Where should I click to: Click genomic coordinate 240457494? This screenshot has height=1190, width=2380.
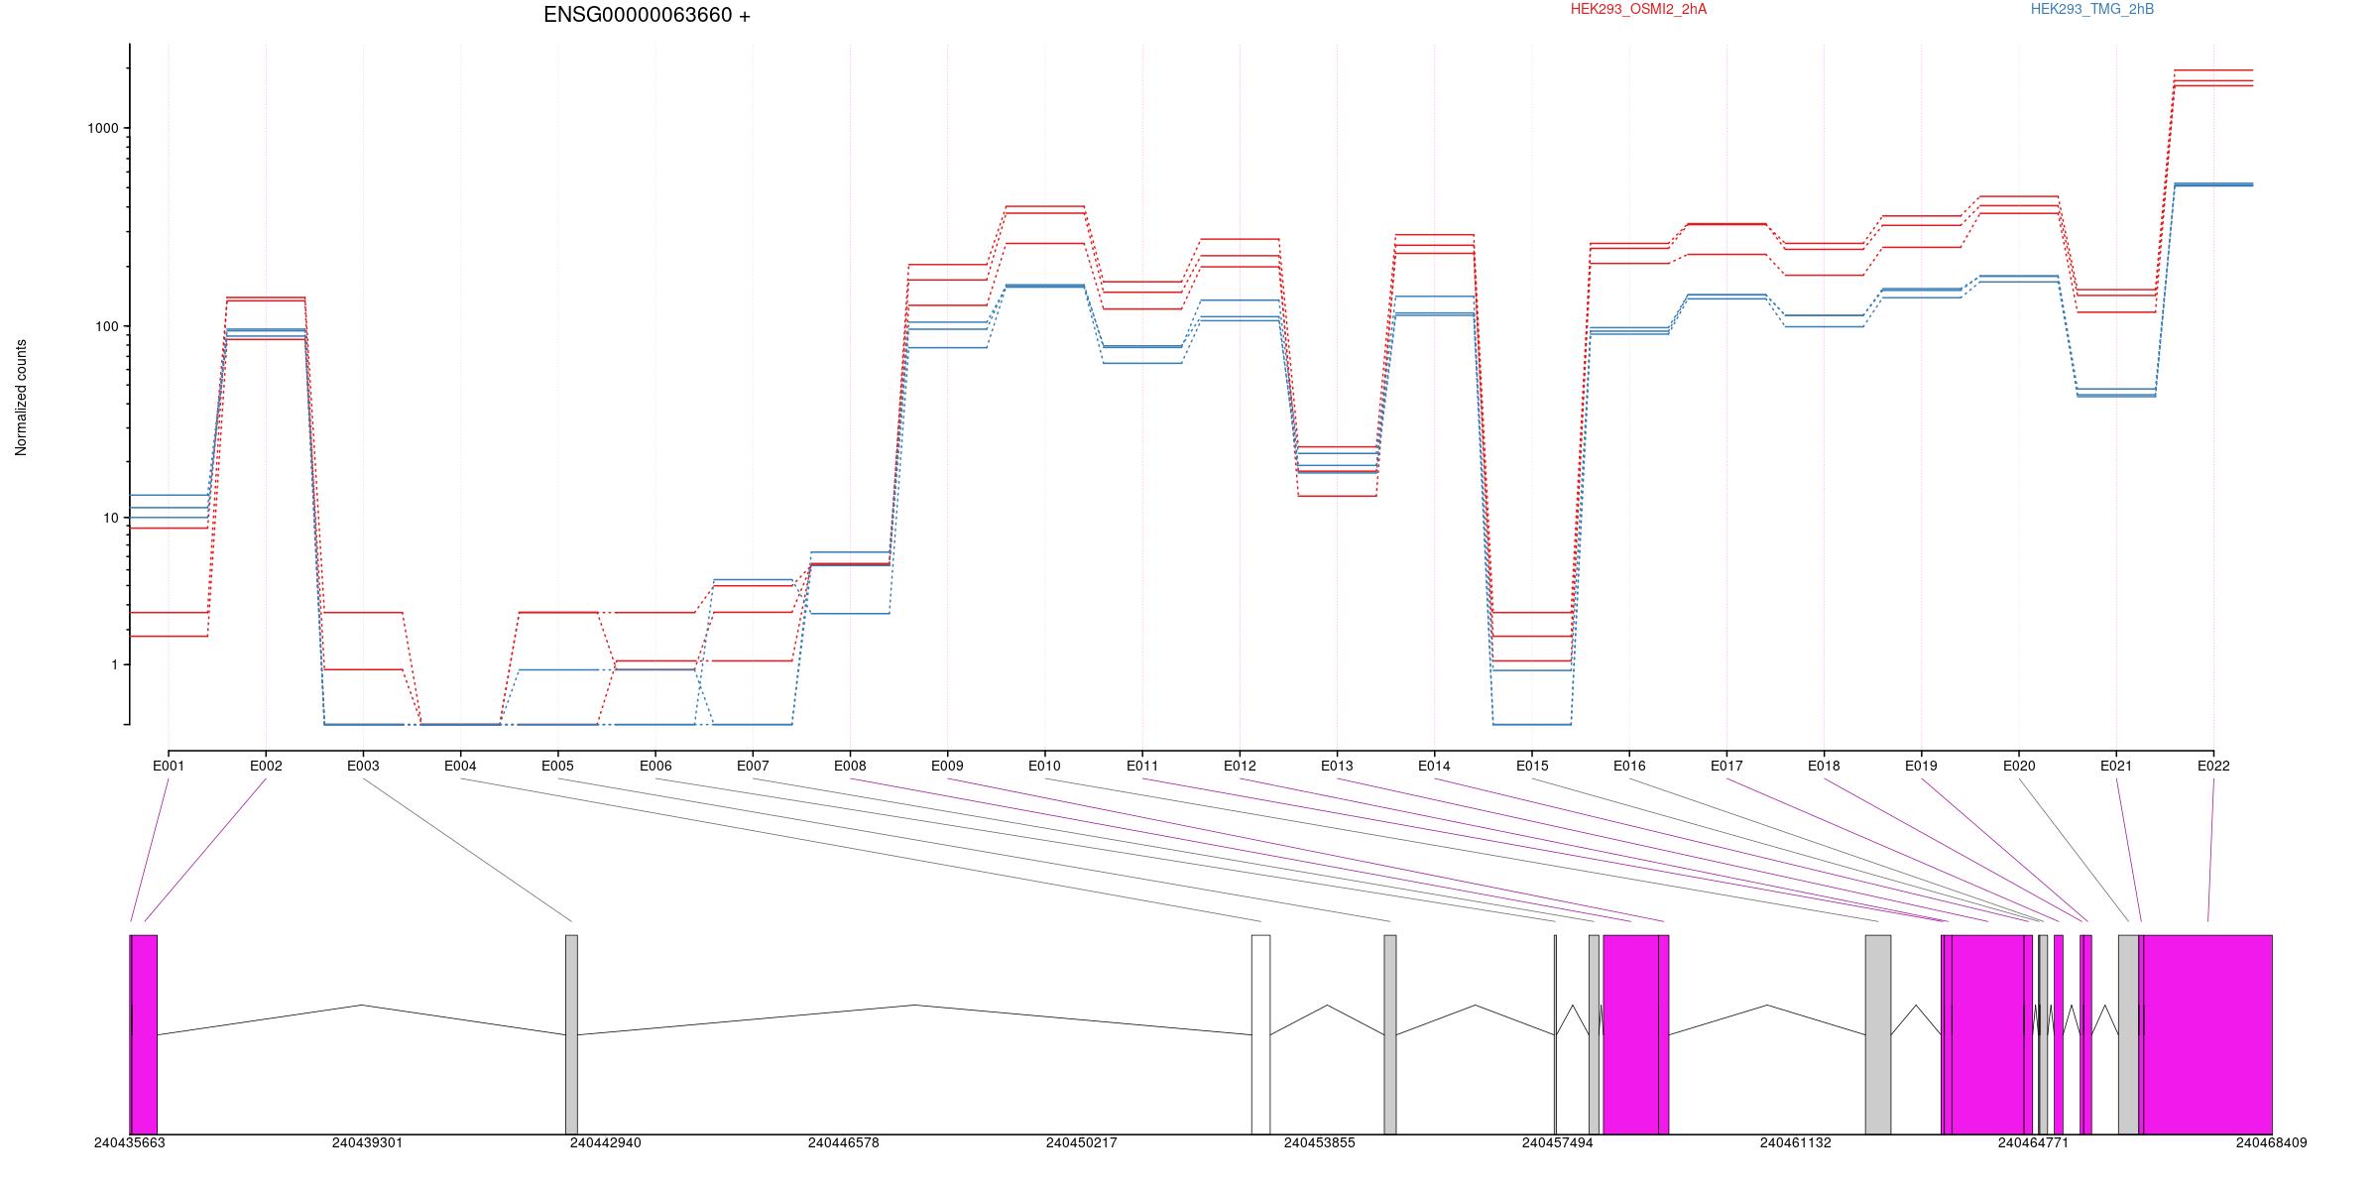(1558, 1142)
